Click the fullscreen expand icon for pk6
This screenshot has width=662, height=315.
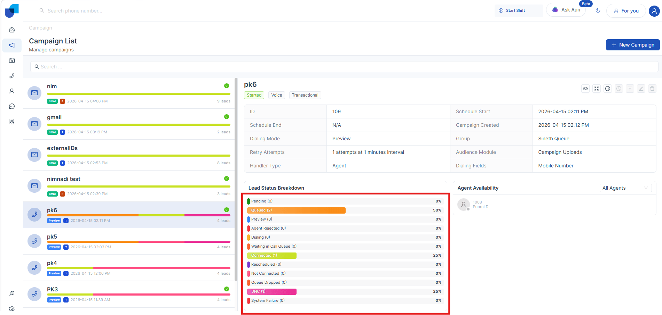(597, 89)
